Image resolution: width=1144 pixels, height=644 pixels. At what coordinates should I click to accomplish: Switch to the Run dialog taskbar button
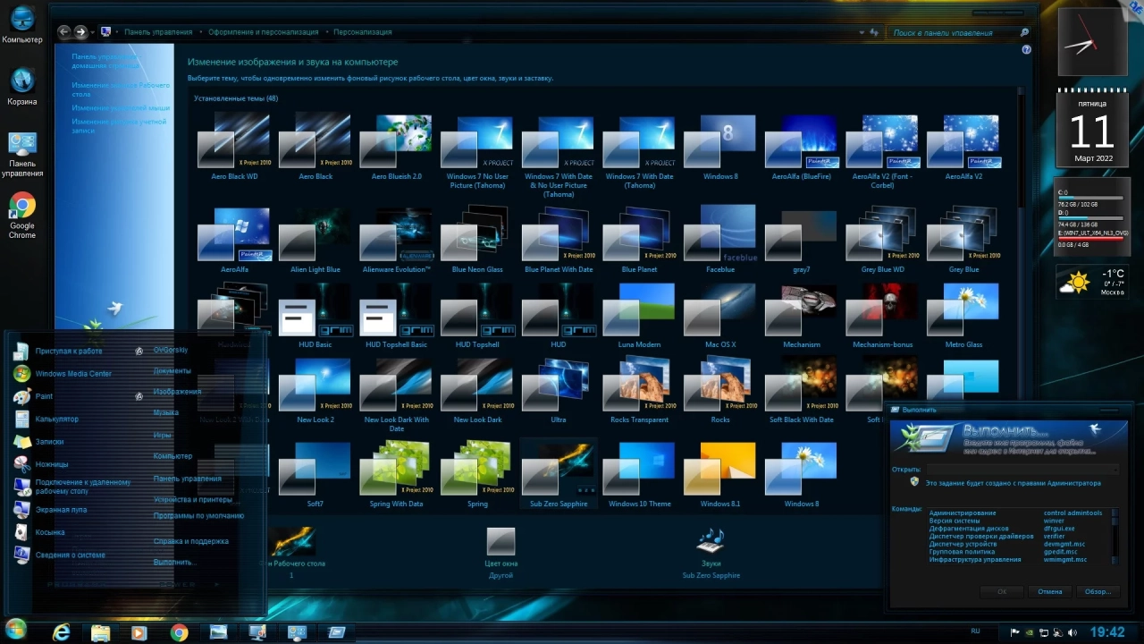337,632
